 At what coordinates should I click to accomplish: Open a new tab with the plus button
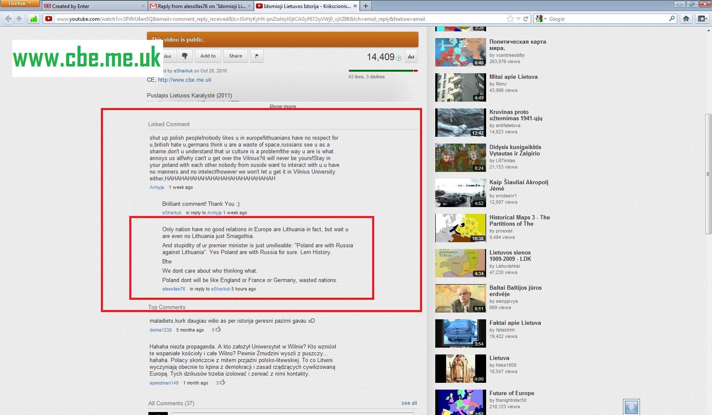tap(365, 6)
